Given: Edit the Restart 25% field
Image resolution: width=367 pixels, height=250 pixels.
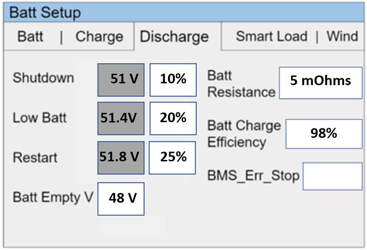Looking at the screenshot, I should pyautogui.click(x=173, y=157).
